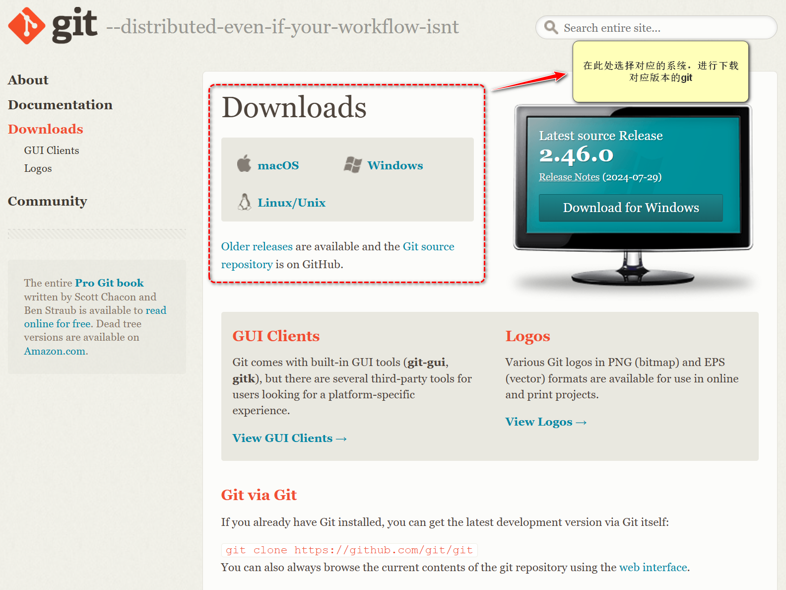The width and height of the screenshot is (786, 590).
Task: Follow the read online for free link
Action: point(95,317)
